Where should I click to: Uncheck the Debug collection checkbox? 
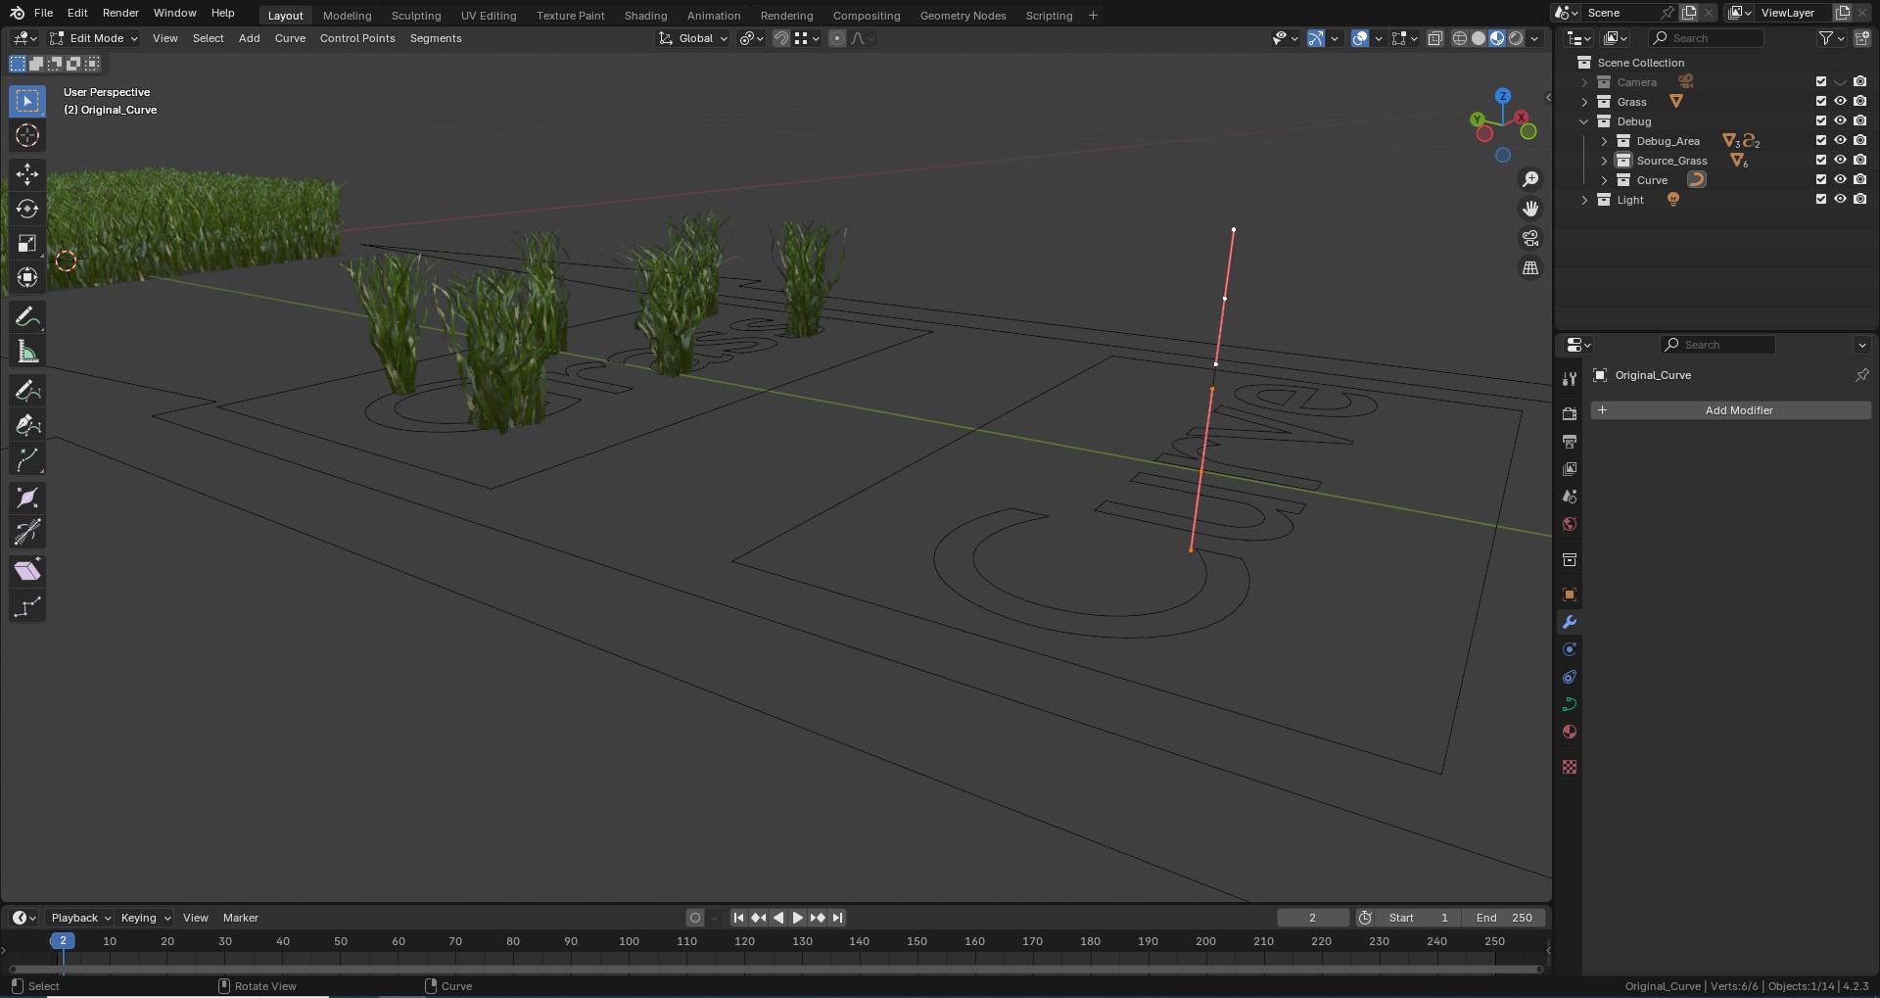click(x=1820, y=120)
